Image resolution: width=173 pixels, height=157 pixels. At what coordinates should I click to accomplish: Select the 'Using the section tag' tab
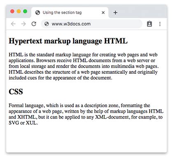coord(70,12)
